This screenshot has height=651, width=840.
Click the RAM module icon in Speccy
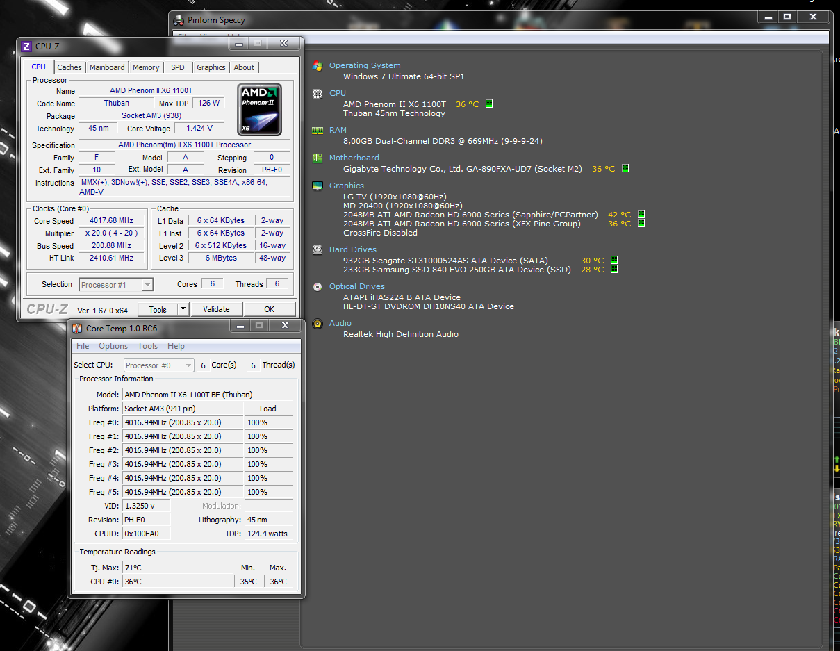click(318, 130)
